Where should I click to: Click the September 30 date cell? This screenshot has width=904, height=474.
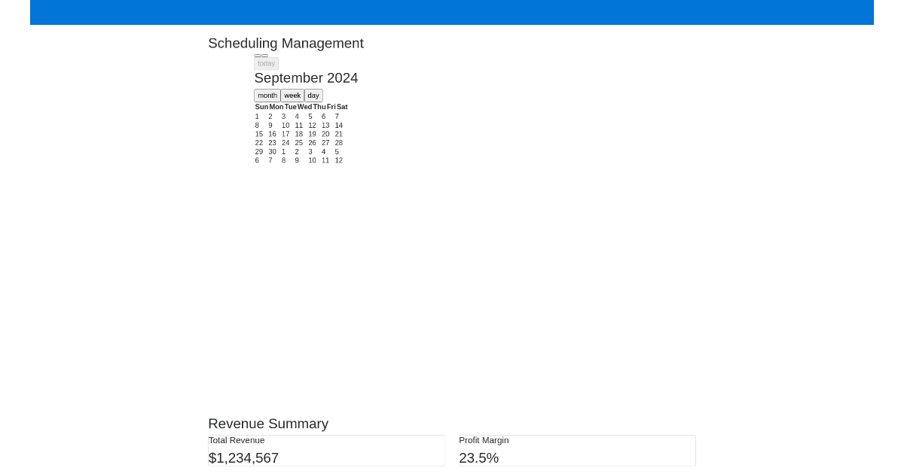click(272, 151)
